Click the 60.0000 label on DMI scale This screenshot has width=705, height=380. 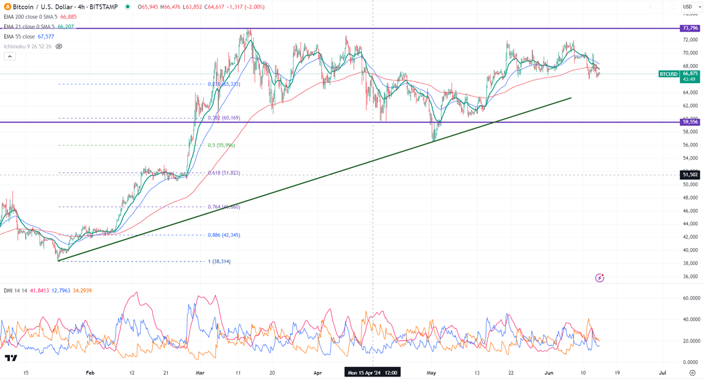point(690,298)
